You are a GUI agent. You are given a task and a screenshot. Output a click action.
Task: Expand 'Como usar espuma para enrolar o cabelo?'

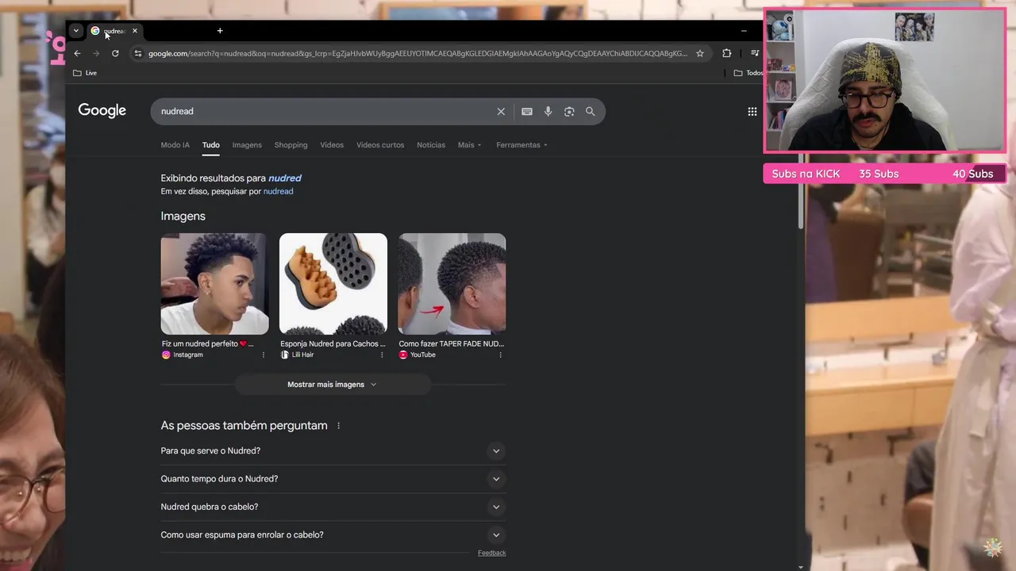[x=333, y=535]
